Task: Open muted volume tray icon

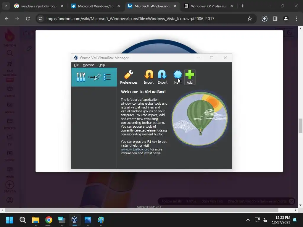Action: click(x=265, y=220)
